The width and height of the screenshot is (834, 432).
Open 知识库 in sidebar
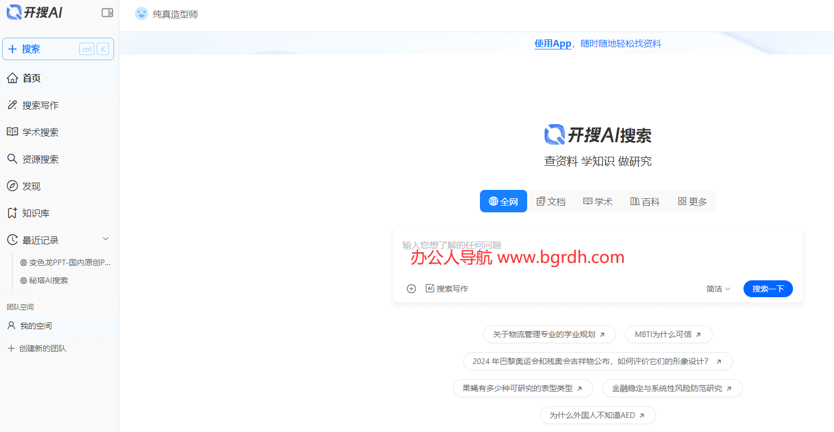pos(59,213)
